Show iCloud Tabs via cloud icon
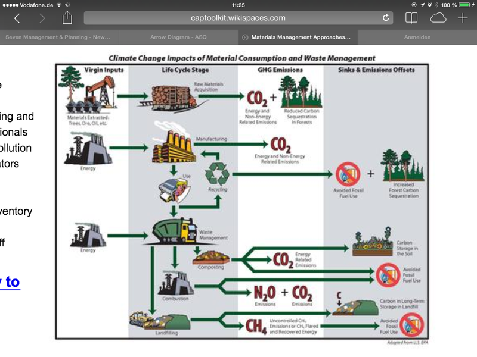This screenshot has width=477, height=357. [x=438, y=18]
